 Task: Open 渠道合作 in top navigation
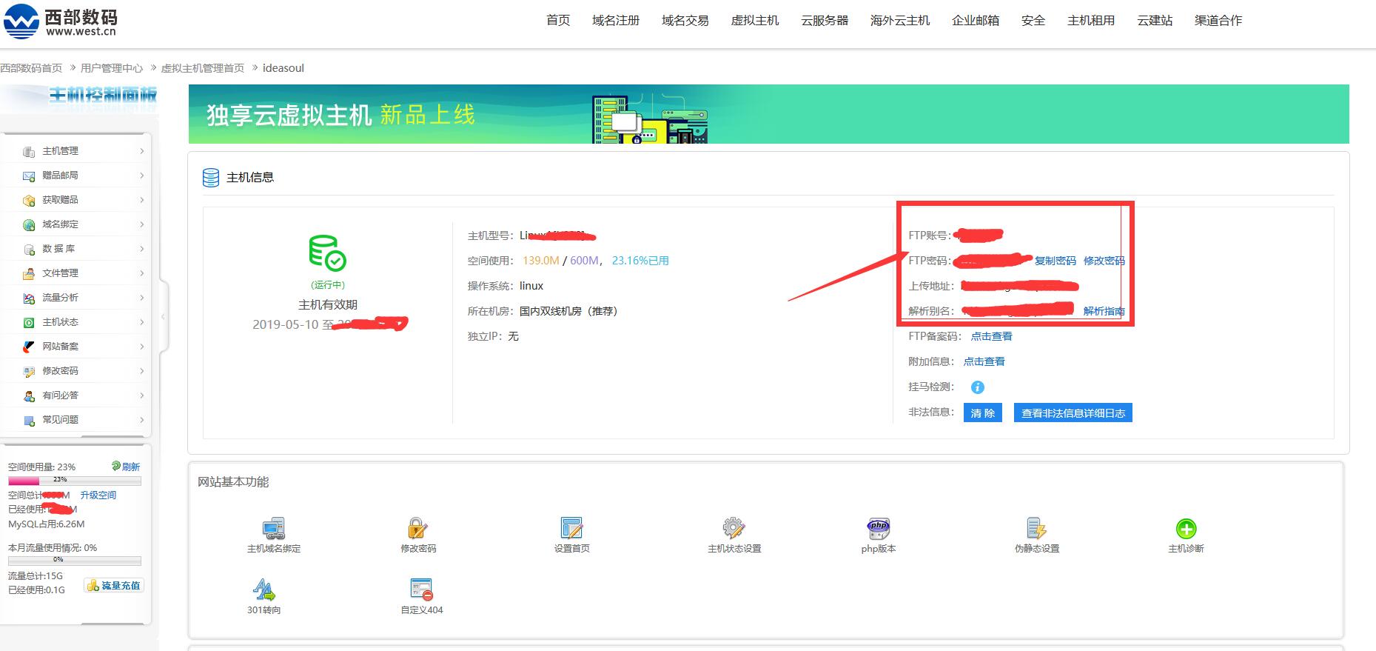click(x=1218, y=21)
